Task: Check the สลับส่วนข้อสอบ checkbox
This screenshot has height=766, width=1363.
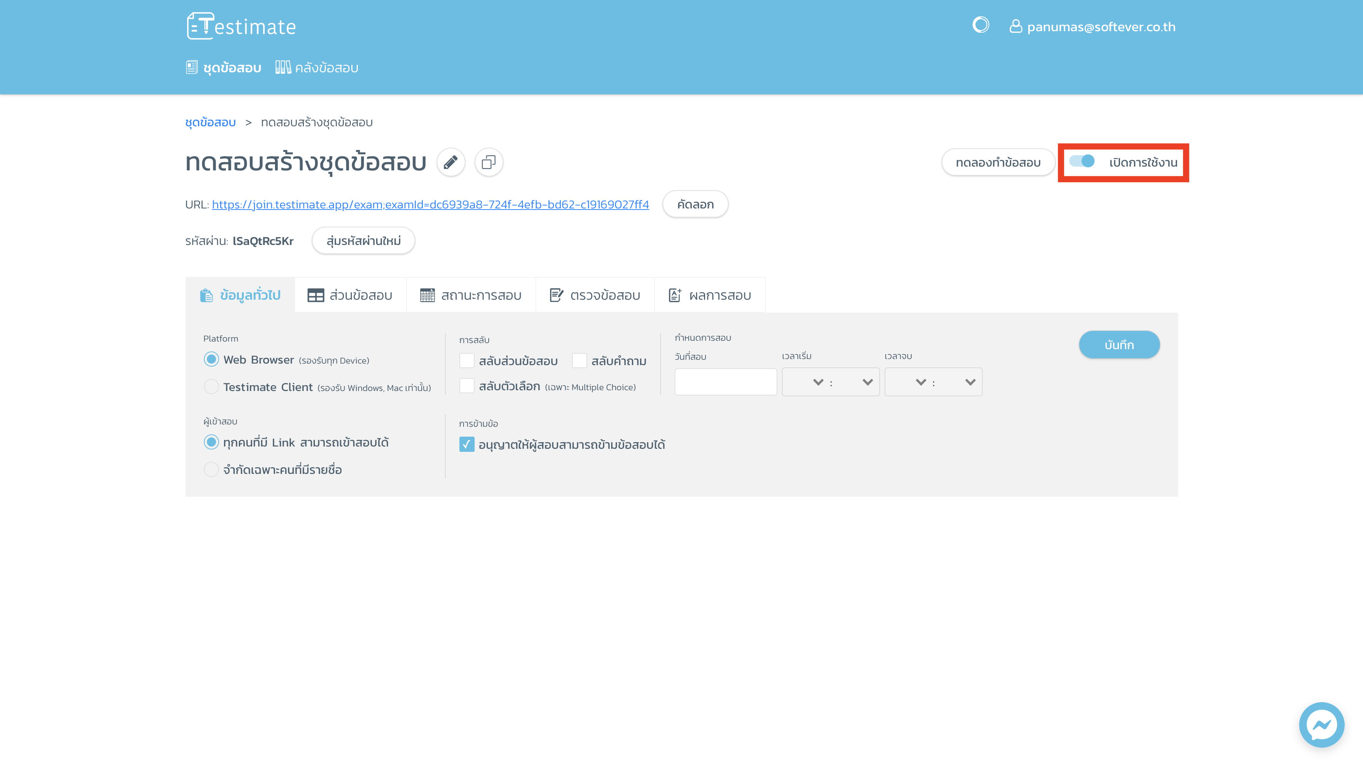Action: (x=467, y=361)
